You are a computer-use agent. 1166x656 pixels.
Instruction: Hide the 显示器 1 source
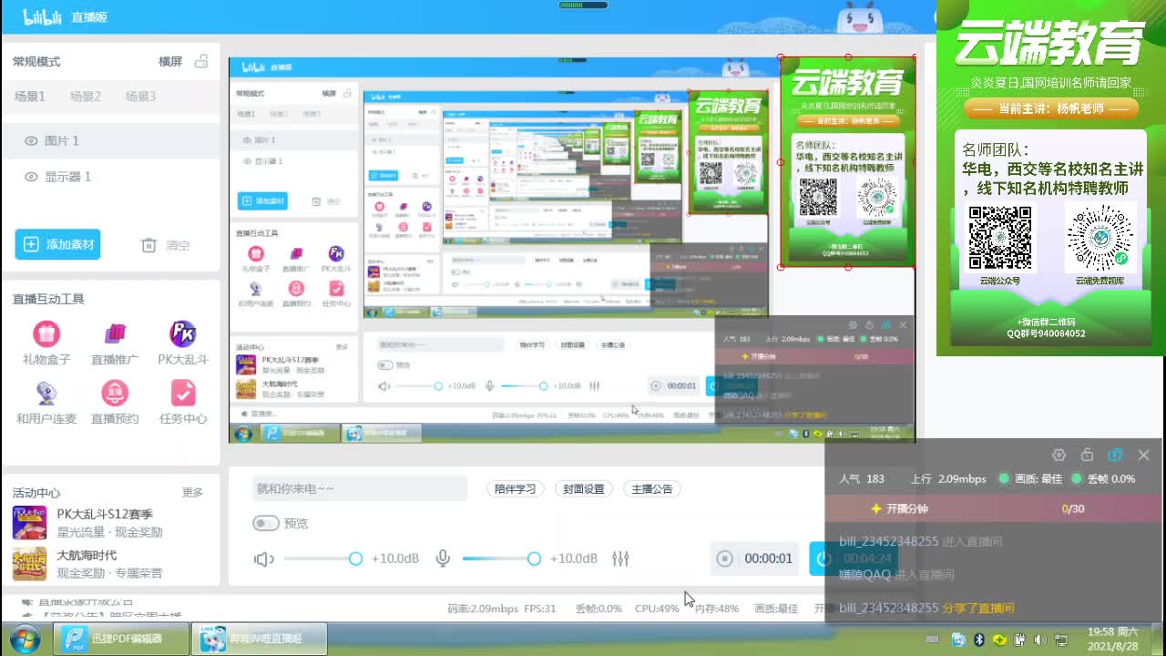pos(31,177)
